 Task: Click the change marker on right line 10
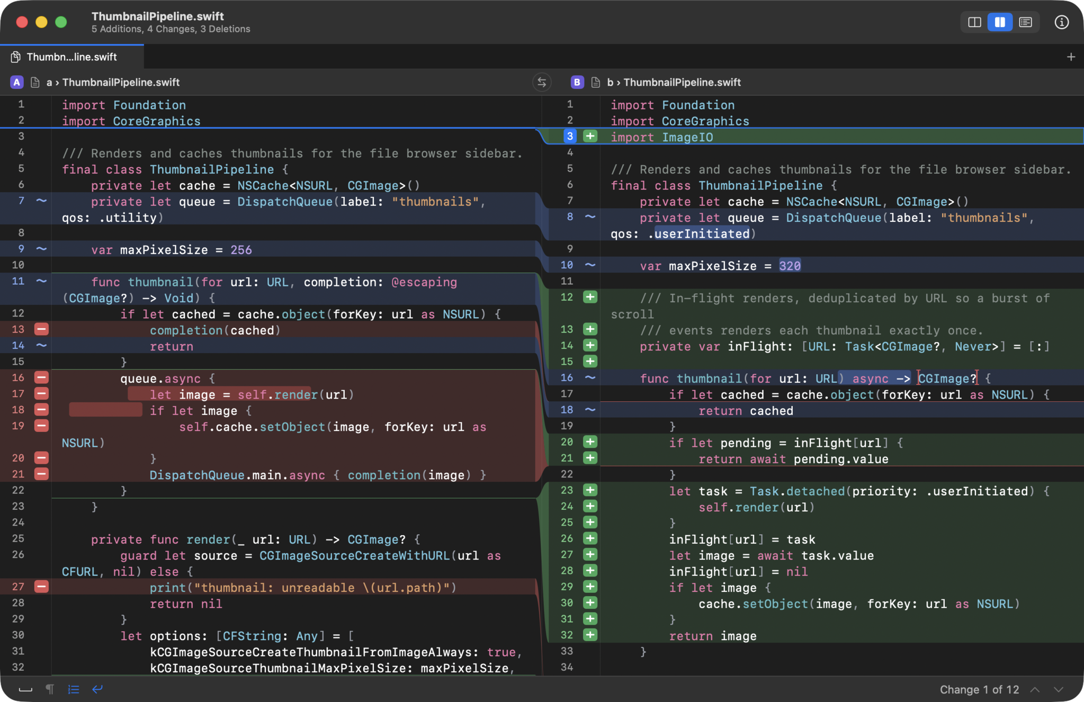pyautogui.click(x=590, y=265)
